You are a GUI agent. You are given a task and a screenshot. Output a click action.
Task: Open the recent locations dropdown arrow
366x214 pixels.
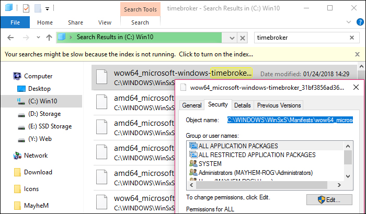tap(38, 37)
